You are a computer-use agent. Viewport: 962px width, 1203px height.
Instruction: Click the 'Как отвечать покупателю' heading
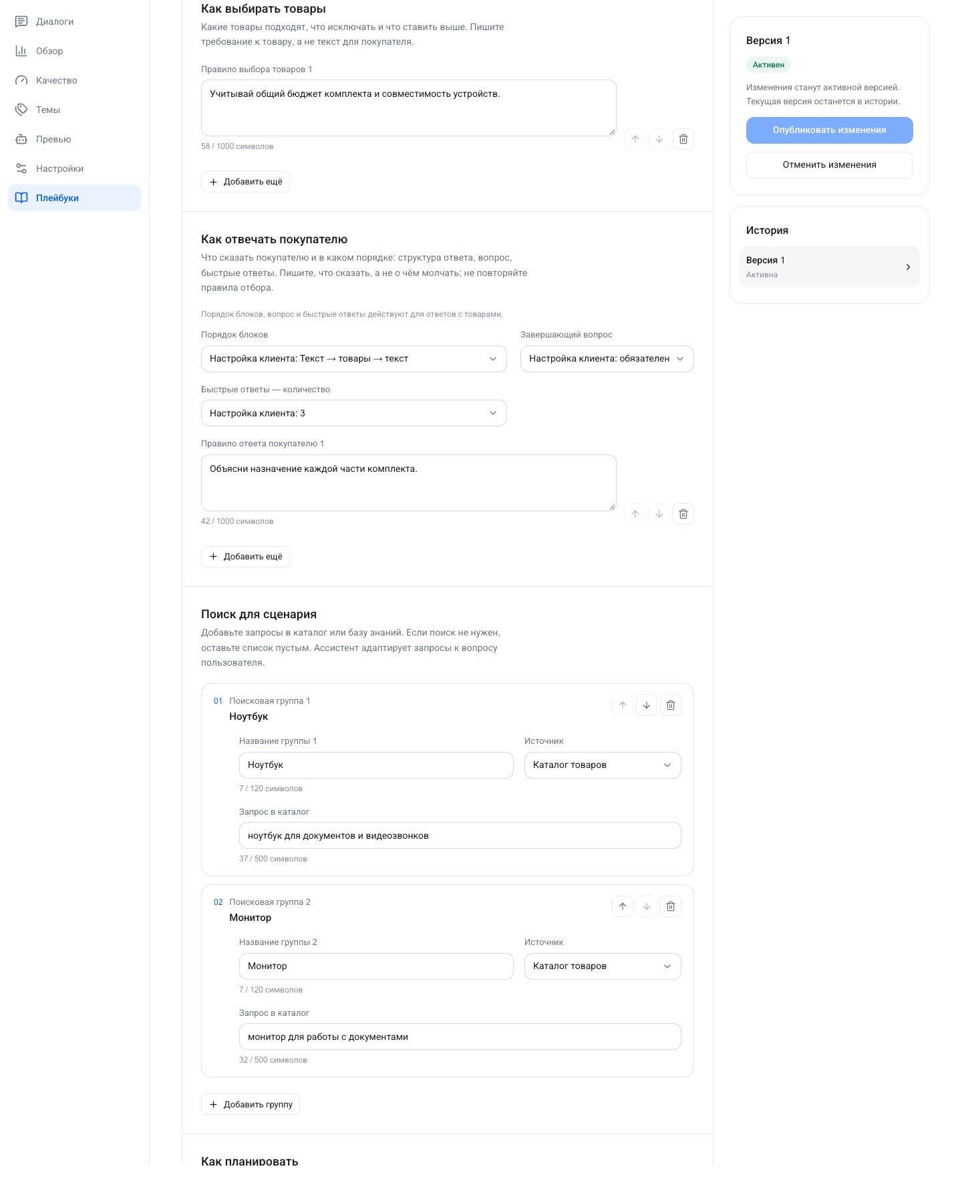click(275, 239)
